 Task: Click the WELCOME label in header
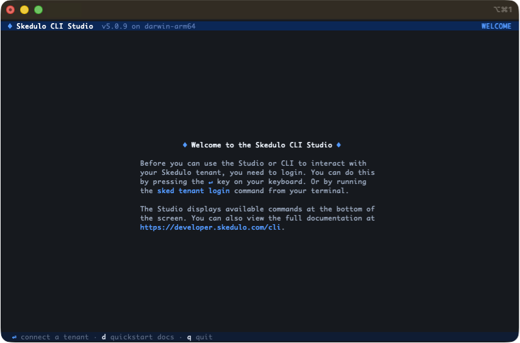coord(496,26)
